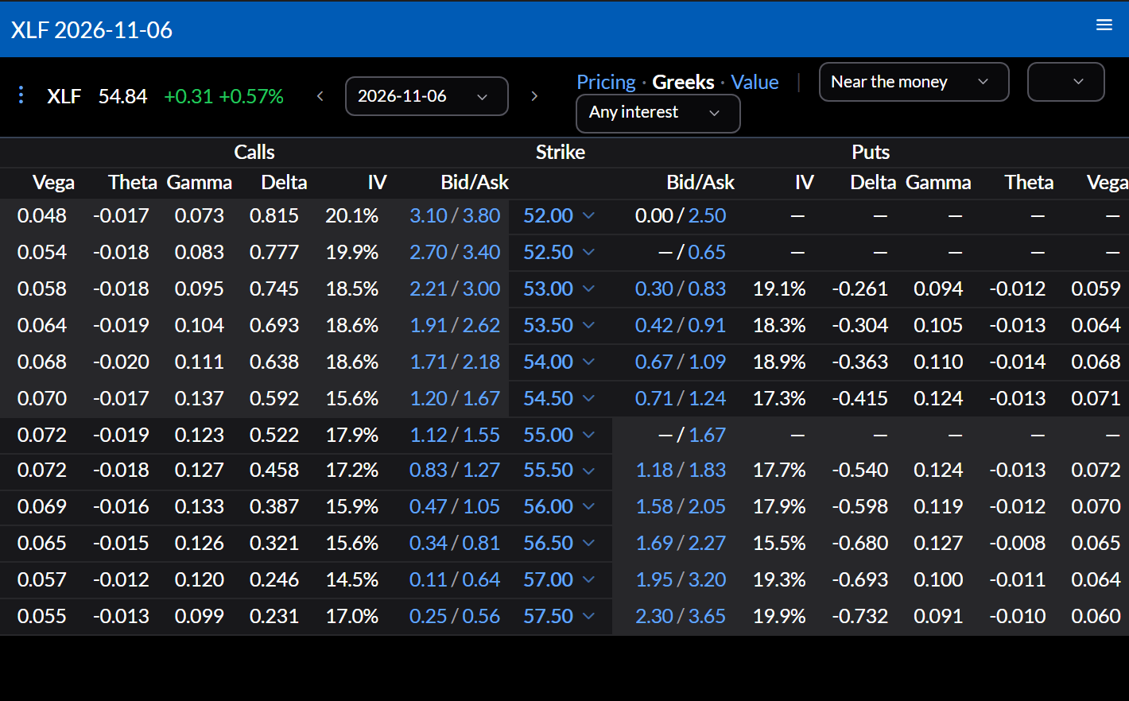Screen dimensions: 1129x701
Task: Expand the 54.00 strike chevron
Action: tap(588, 362)
